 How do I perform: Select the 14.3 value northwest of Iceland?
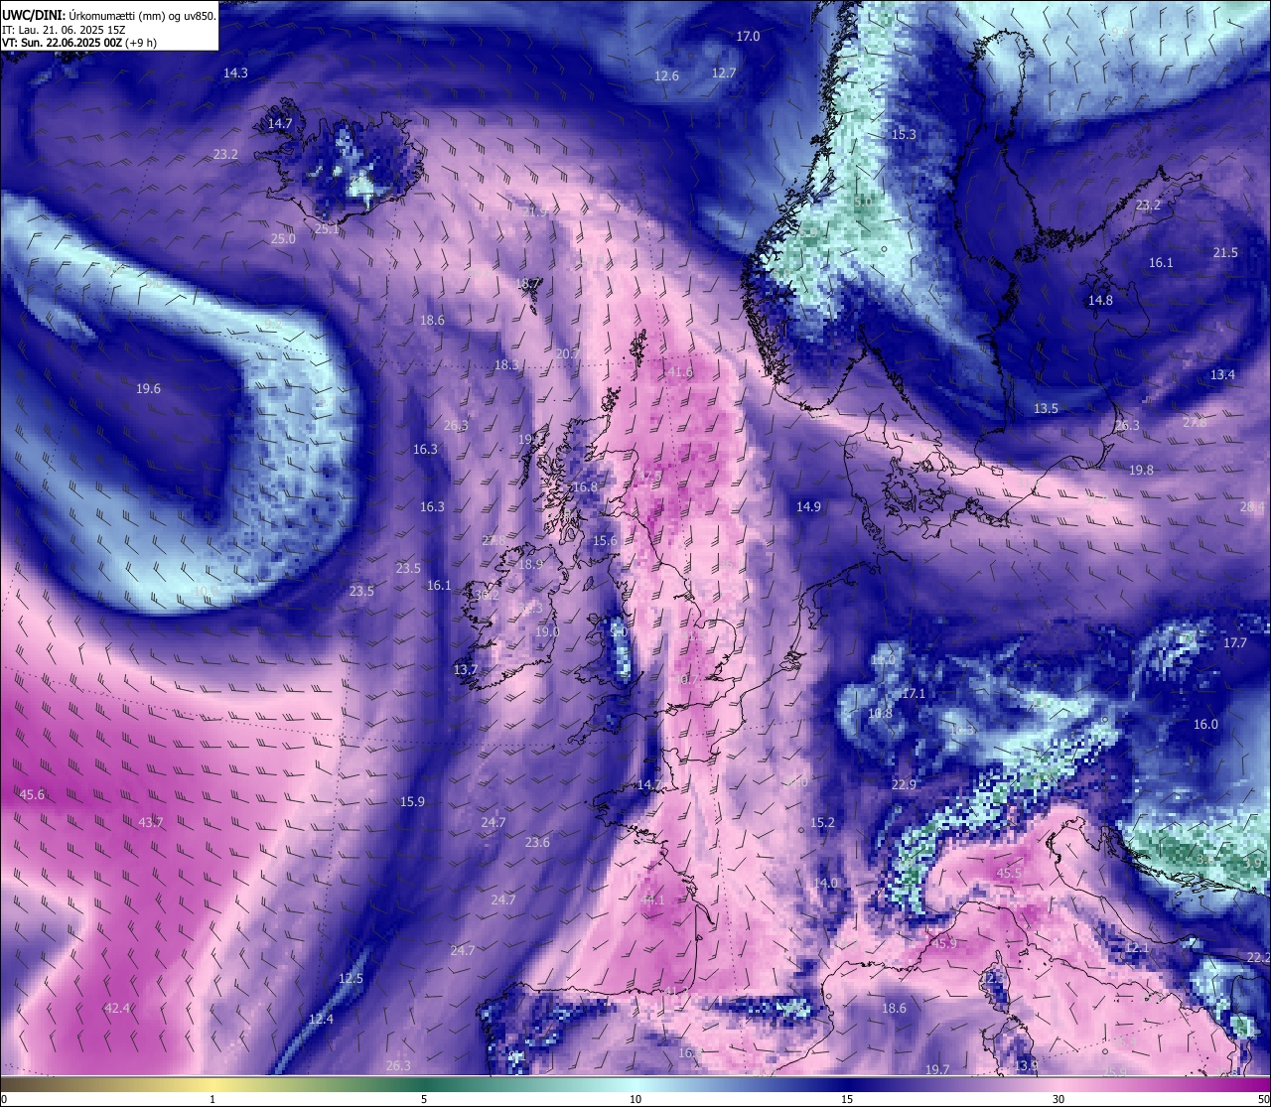tap(235, 72)
